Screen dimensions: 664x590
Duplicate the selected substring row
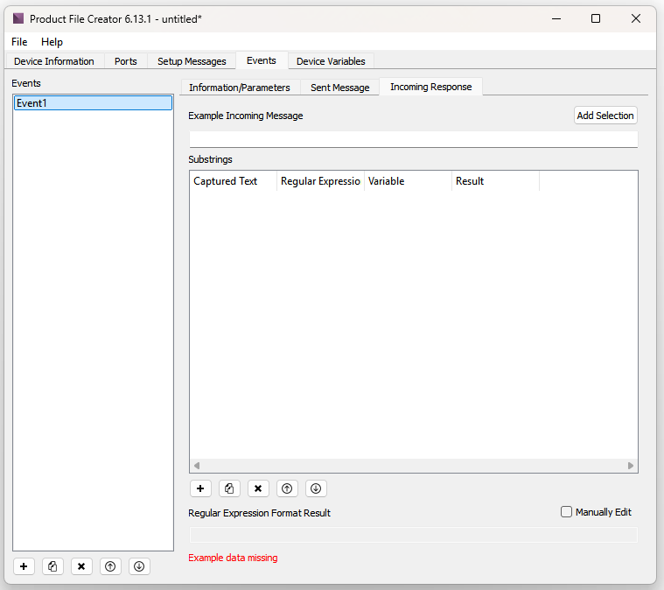pyautogui.click(x=229, y=488)
